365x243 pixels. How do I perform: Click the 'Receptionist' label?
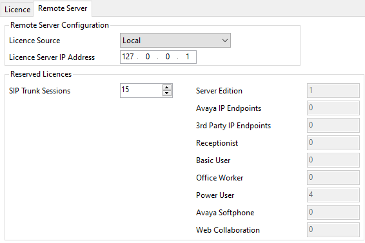(x=217, y=143)
